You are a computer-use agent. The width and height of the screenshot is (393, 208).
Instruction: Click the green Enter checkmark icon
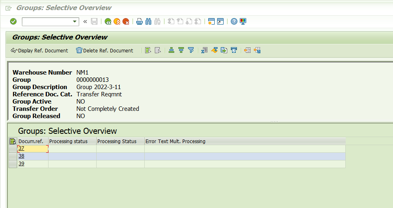(13, 21)
